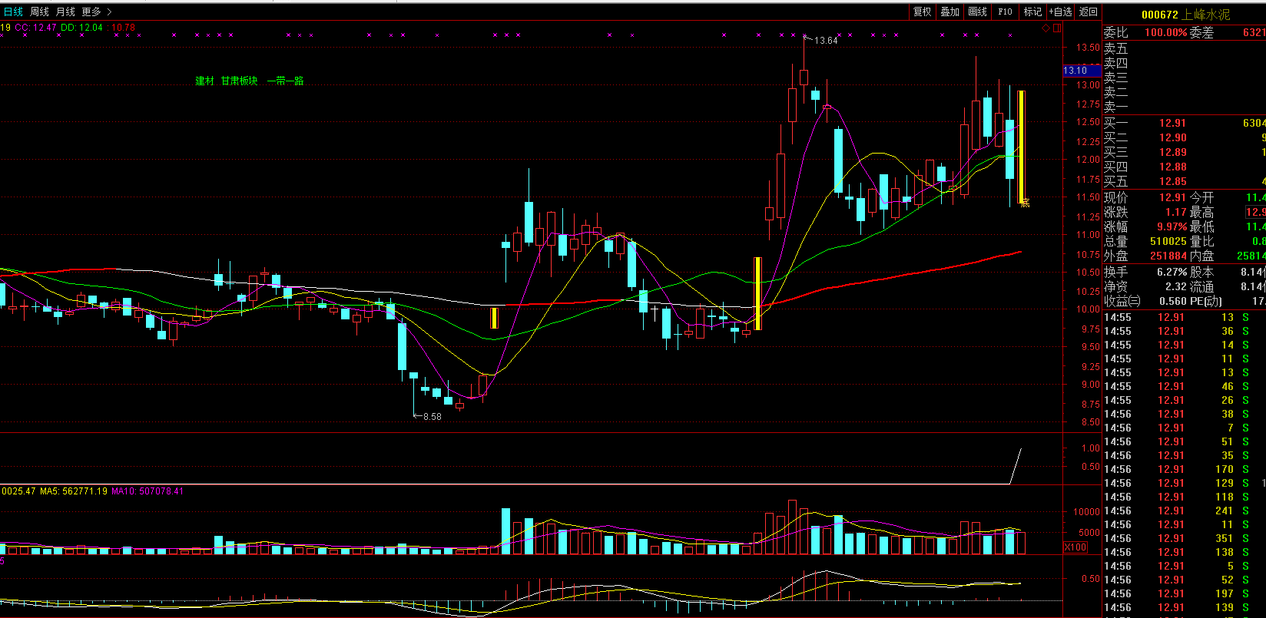Open the 画线 drawing tools
Screen dimensions: 1266x618
[977, 12]
